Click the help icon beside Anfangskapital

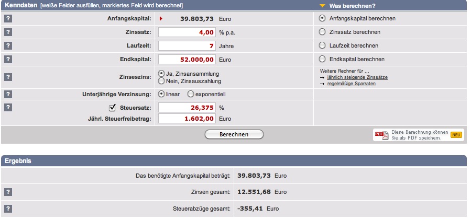click(8, 18)
